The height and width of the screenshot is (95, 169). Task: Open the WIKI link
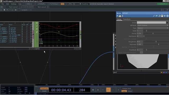click(29, 4)
